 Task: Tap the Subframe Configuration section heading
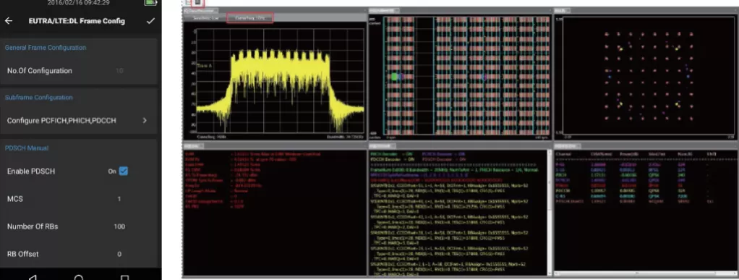click(38, 98)
